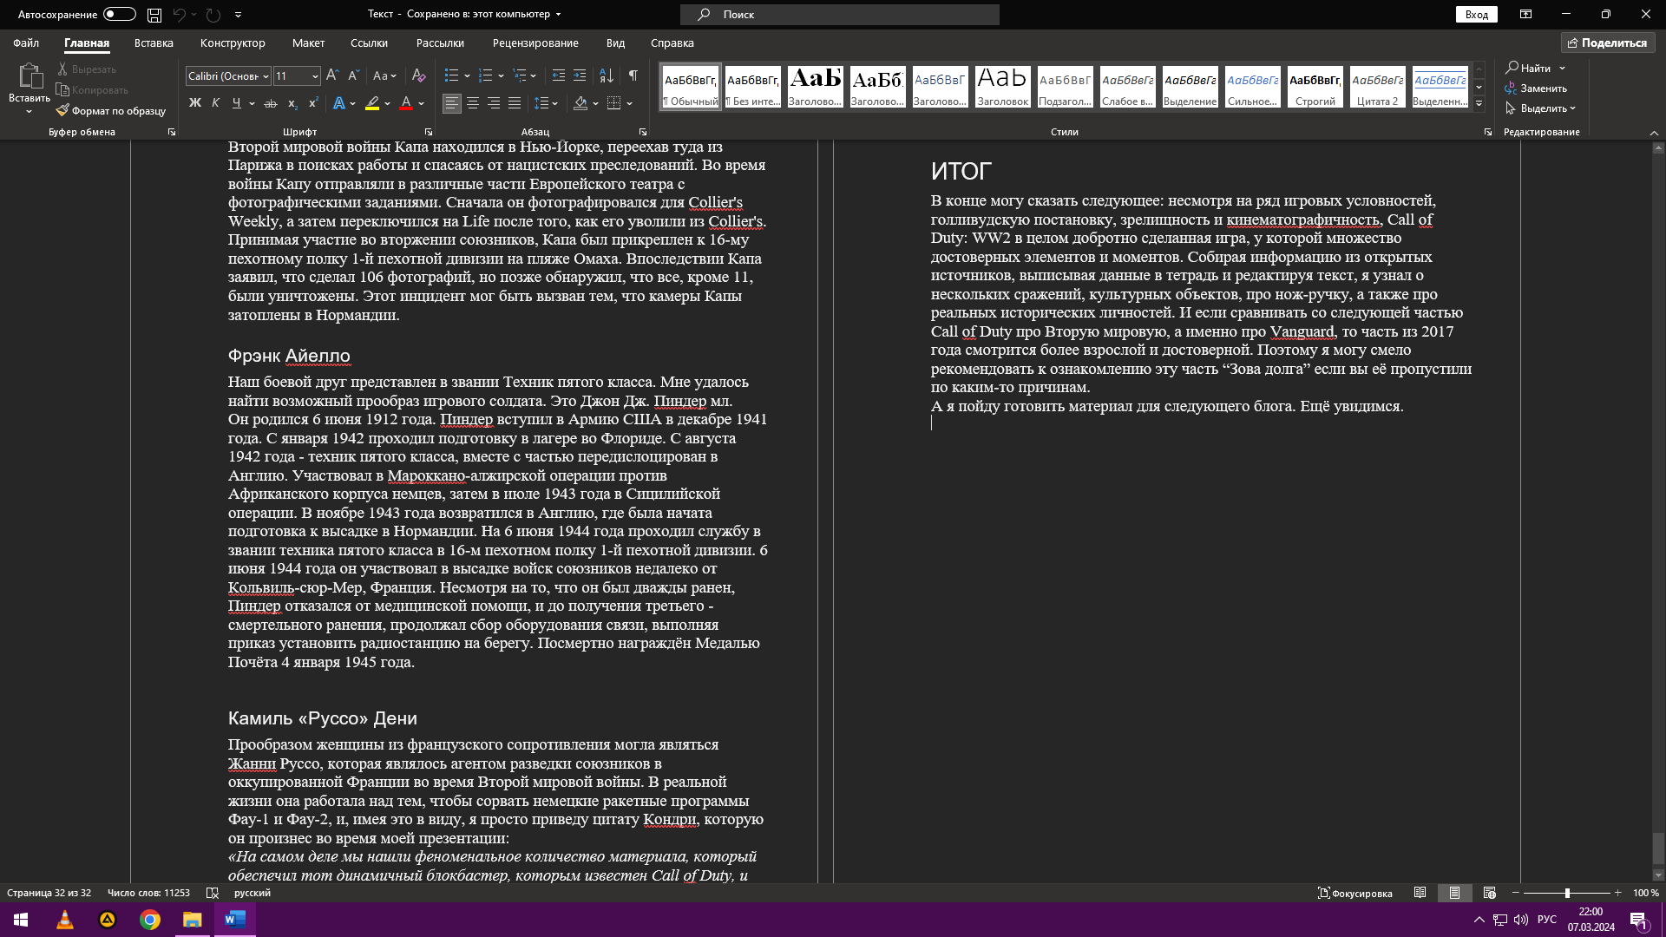Clear all formatting with the eraser A icon
The width and height of the screenshot is (1666, 937).
tap(418, 75)
